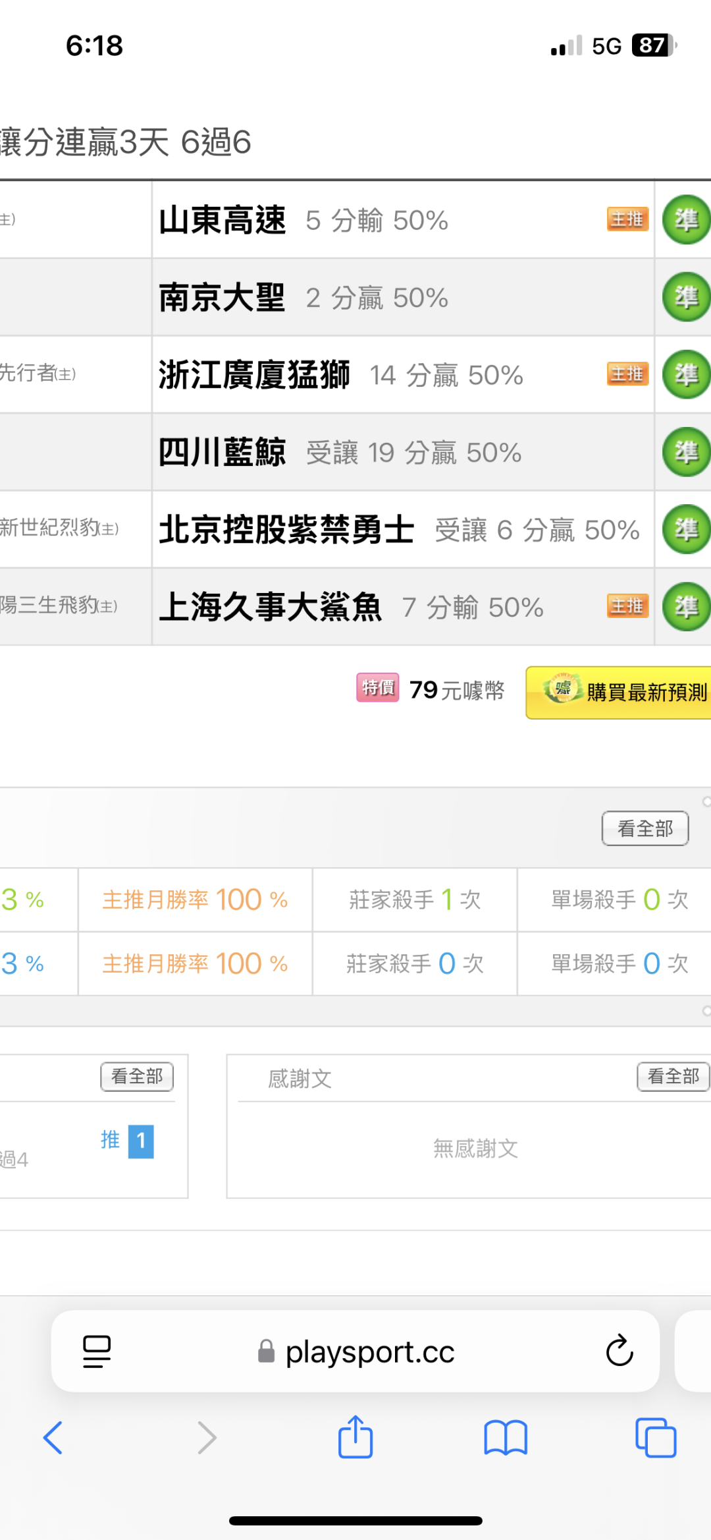The width and height of the screenshot is (711, 1540).
Task: Tap 看全部 in the left bottom panel
Action: [137, 1077]
